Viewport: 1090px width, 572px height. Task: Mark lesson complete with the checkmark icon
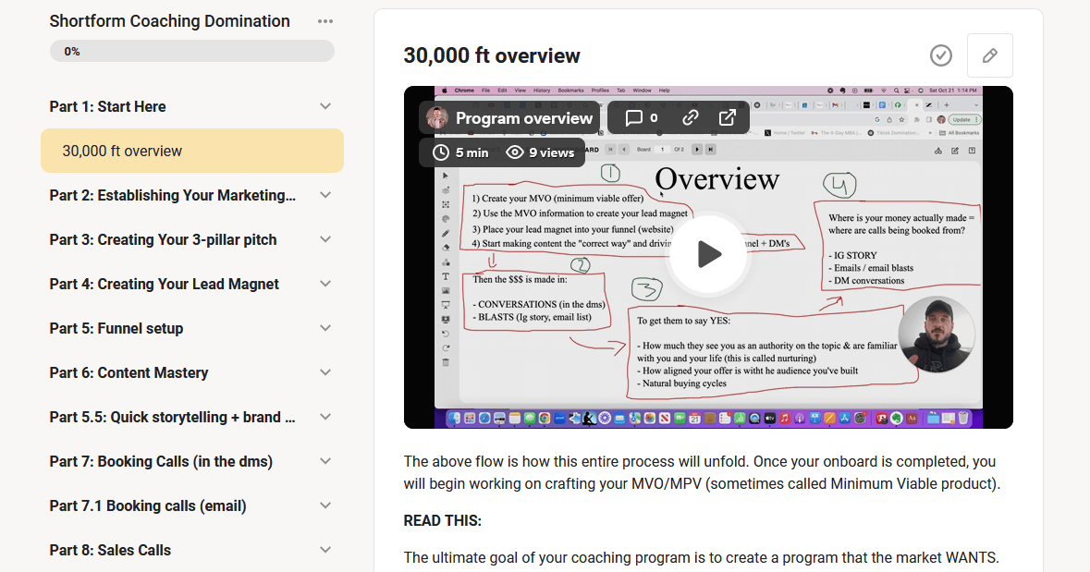point(940,55)
